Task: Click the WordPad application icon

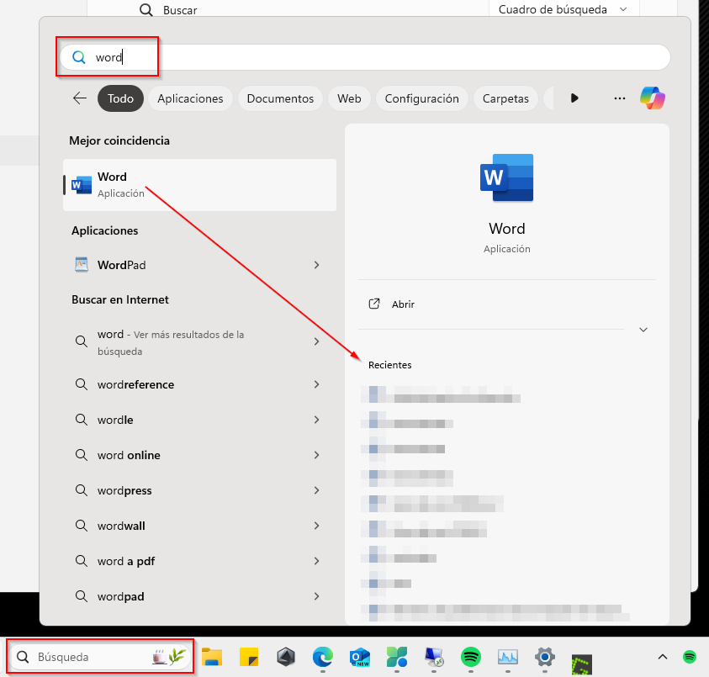Action: [x=82, y=265]
